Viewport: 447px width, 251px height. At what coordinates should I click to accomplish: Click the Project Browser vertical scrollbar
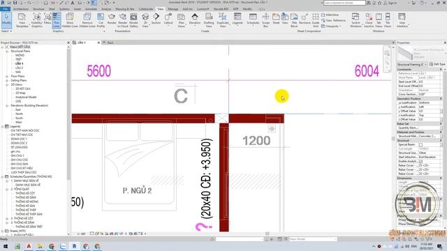68,114
